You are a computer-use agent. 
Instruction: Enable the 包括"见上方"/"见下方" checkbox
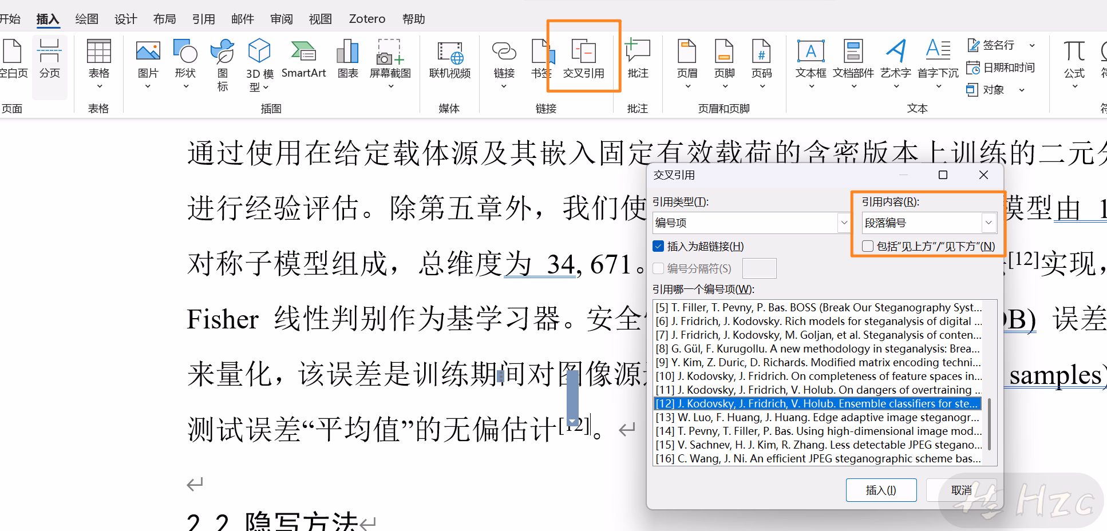click(x=868, y=246)
